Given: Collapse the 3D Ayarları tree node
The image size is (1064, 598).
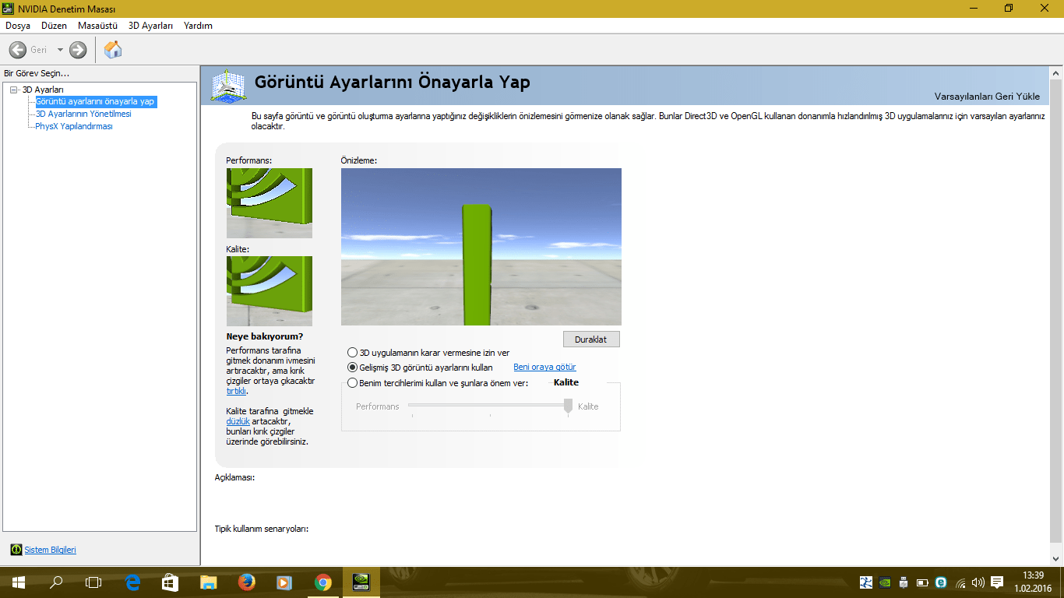Looking at the screenshot, I should click(x=13, y=90).
